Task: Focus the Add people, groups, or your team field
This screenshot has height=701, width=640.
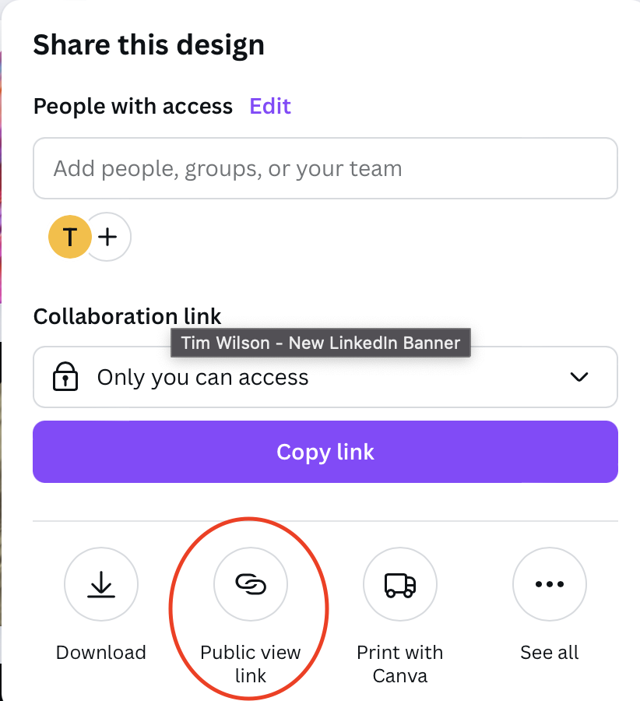Action: 325,168
